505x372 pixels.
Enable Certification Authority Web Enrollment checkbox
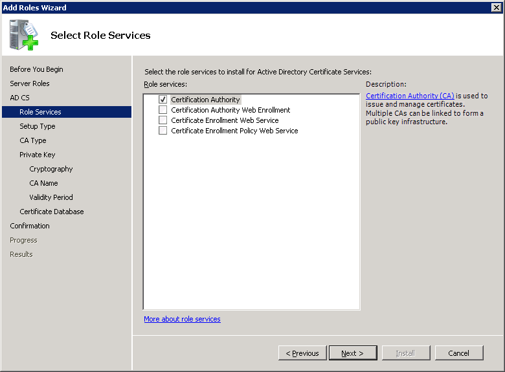(163, 110)
